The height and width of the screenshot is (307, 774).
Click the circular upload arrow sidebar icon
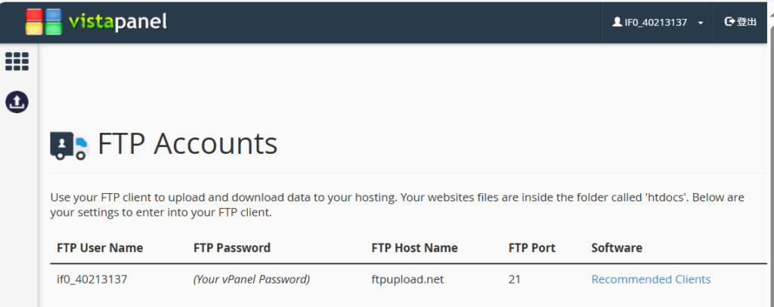(17, 102)
